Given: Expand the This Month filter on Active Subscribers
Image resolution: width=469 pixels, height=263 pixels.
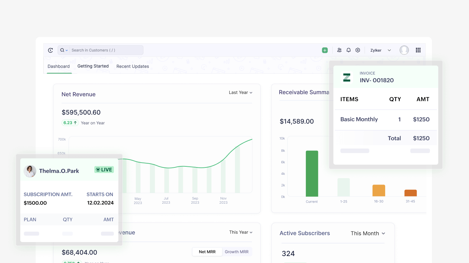Looking at the screenshot, I should pyautogui.click(x=367, y=233).
